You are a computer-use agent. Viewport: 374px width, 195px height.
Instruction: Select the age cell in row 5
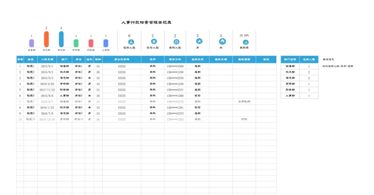[98, 90]
